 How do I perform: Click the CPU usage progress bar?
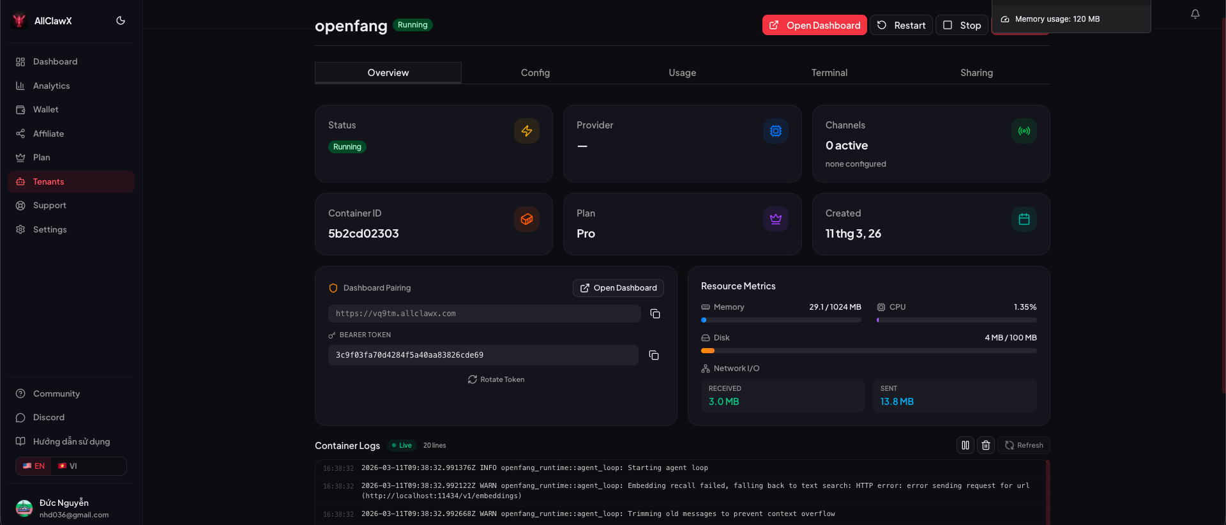pos(957,320)
